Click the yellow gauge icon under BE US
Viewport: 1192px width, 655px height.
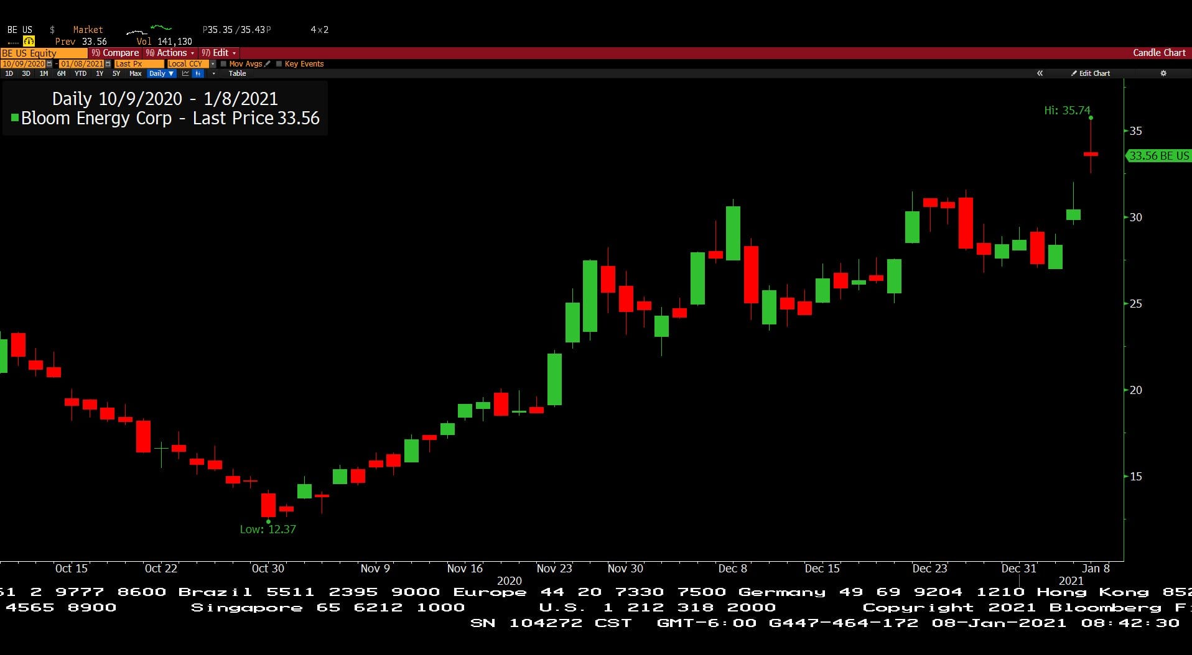29,41
